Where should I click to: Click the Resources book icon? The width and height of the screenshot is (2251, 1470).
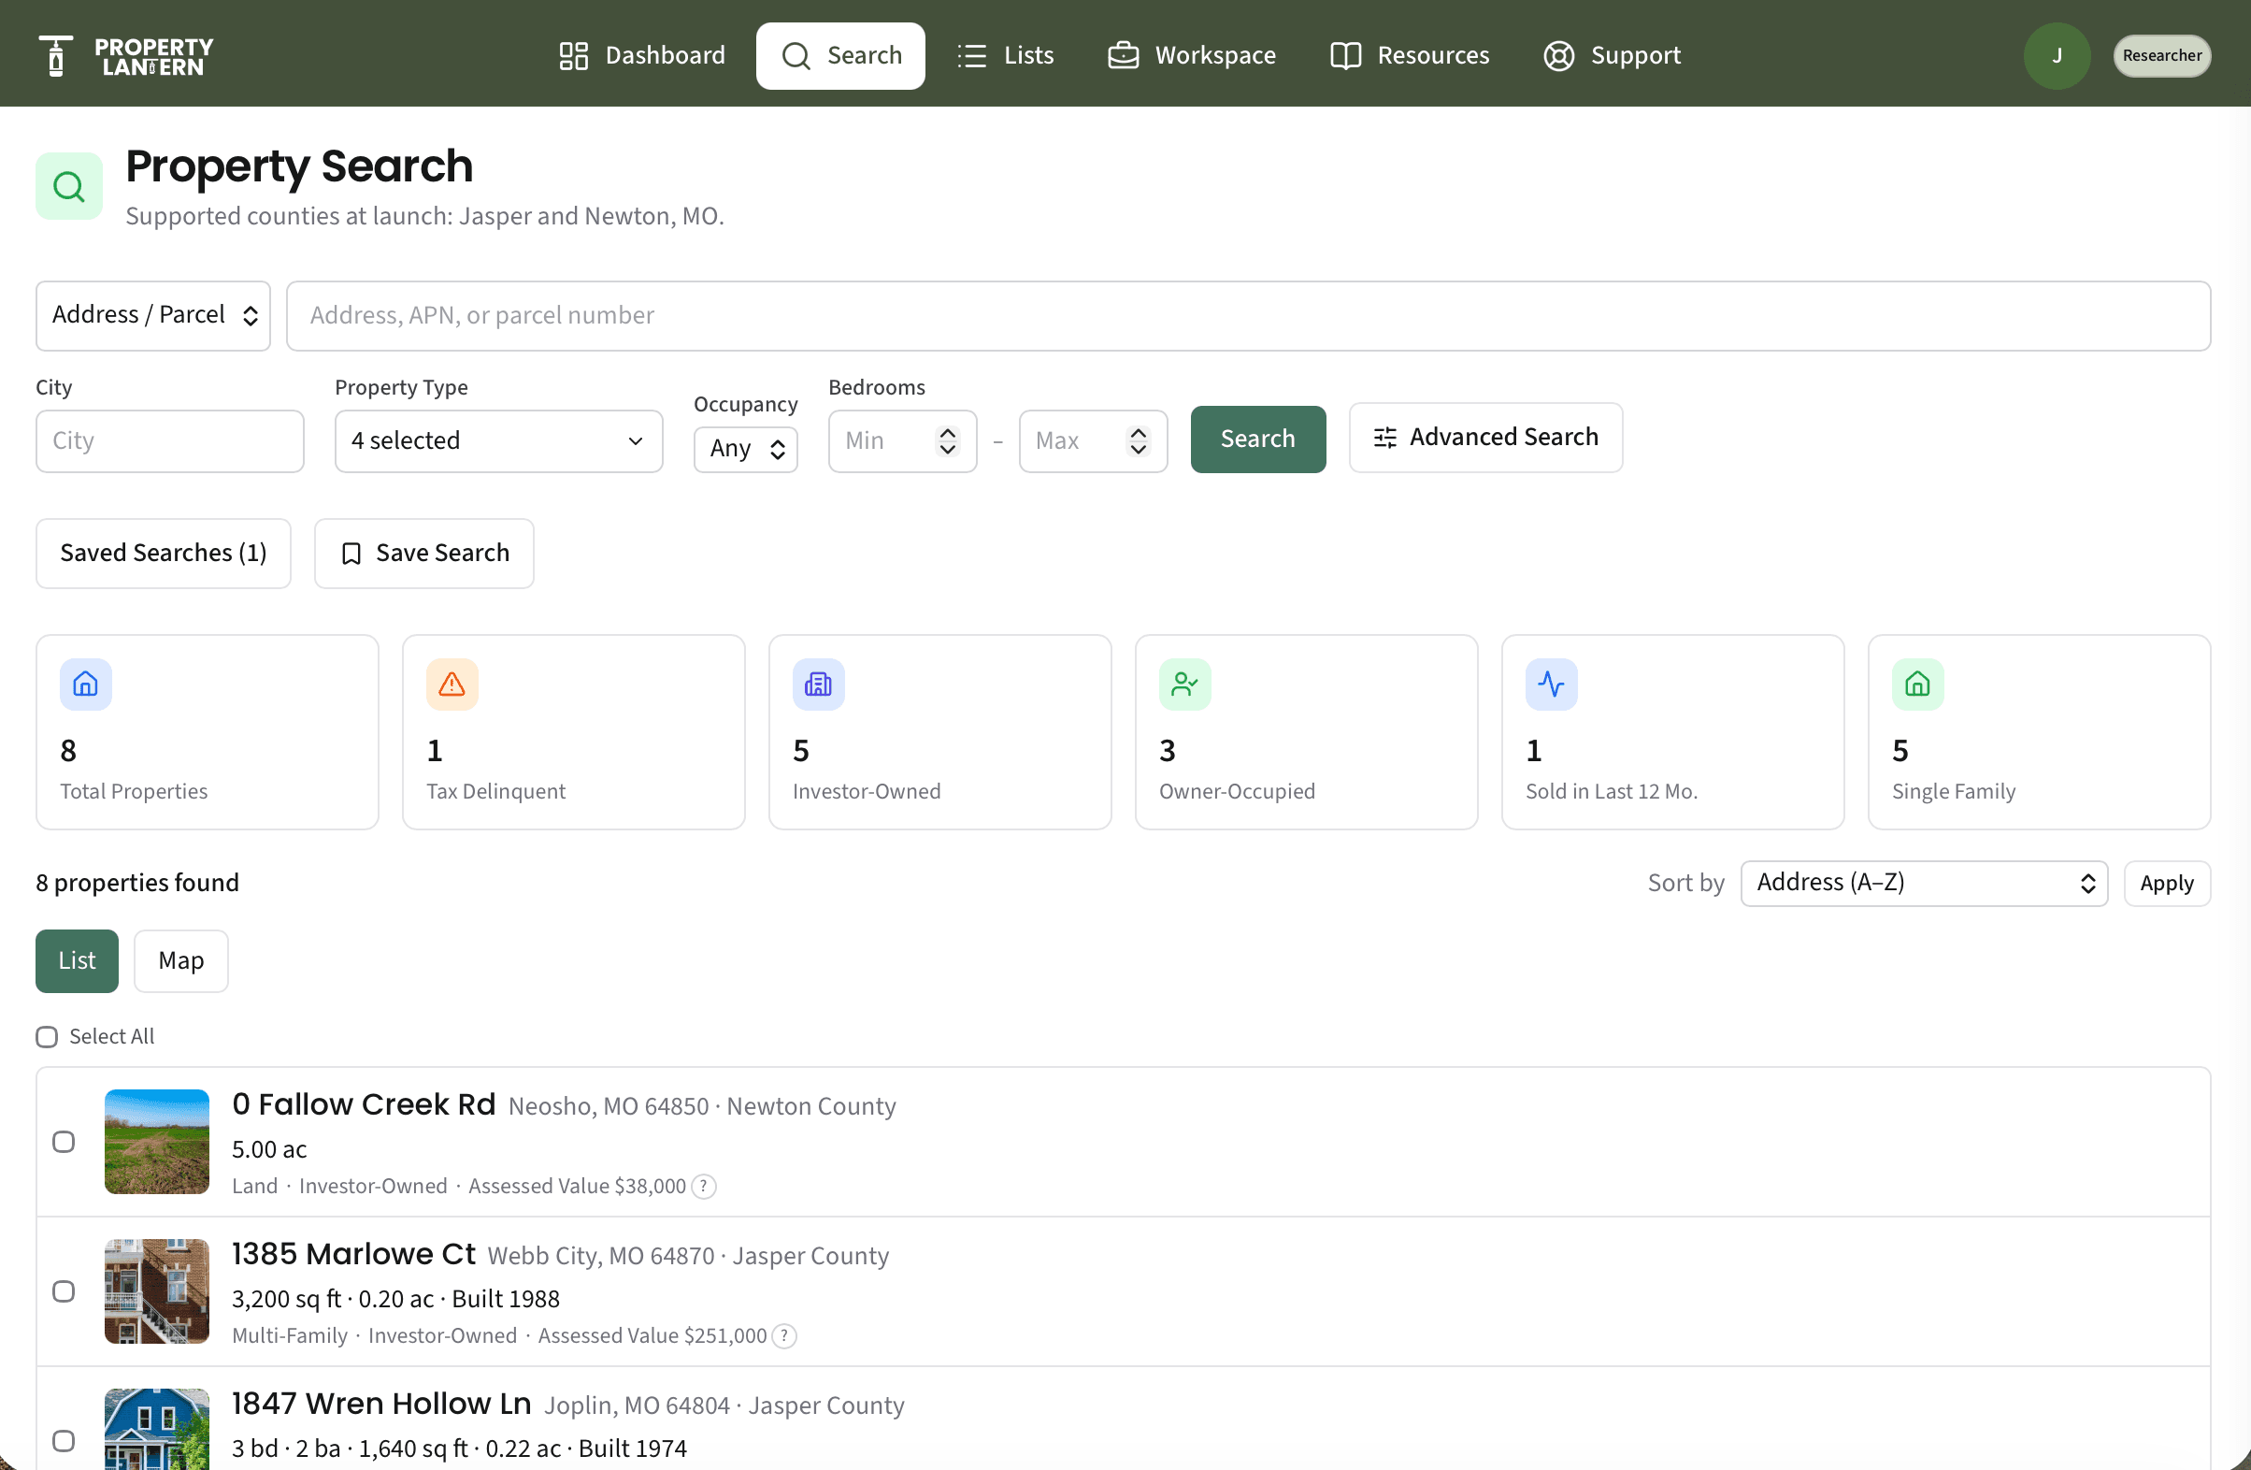tap(1345, 56)
